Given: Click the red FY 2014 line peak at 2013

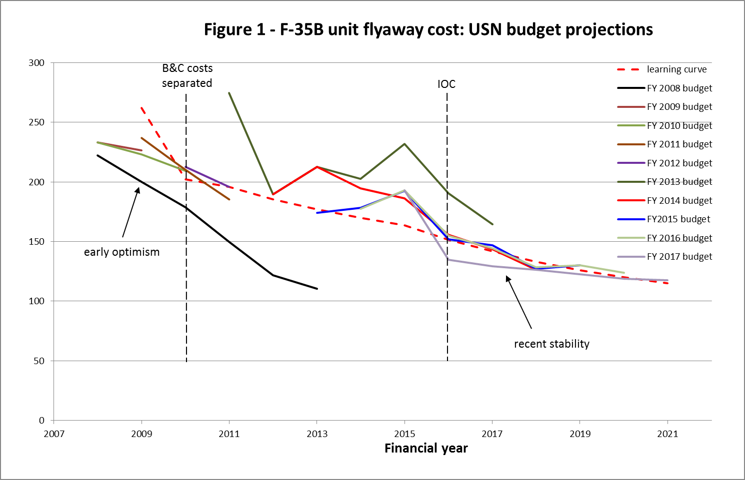Looking at the screenshot, I should (x=317, y=167).
